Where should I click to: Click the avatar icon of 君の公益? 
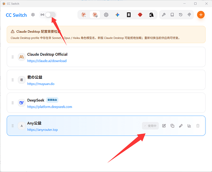click(x=22, y=80)
